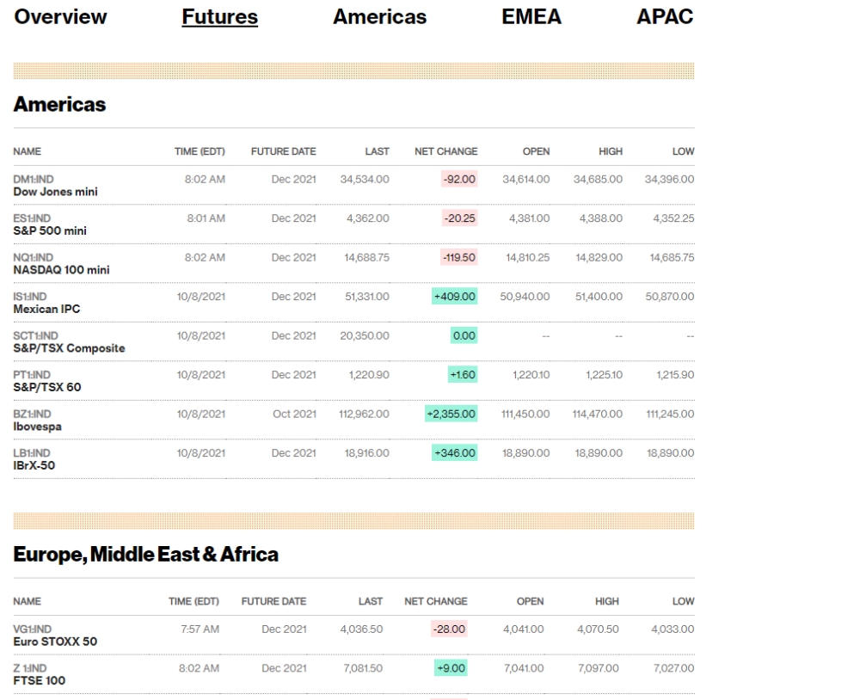The image size is (860, 700).
Task: Click Mexican IPC net change +409.00
Action: [x=455, y=297]
